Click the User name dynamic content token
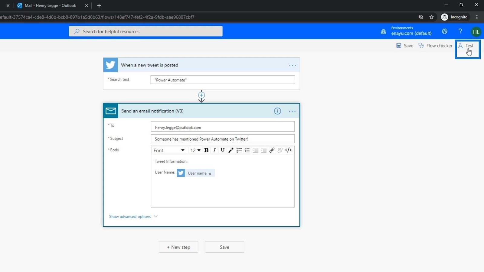 point(196,173)
